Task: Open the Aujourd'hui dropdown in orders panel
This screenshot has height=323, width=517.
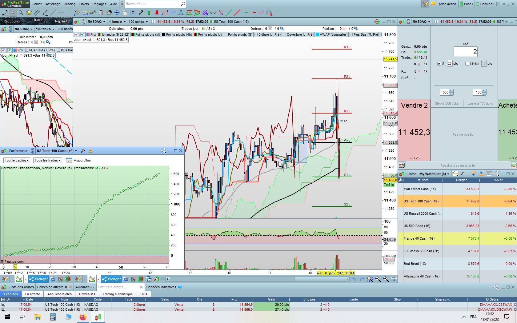Action: tap(85, 287)
